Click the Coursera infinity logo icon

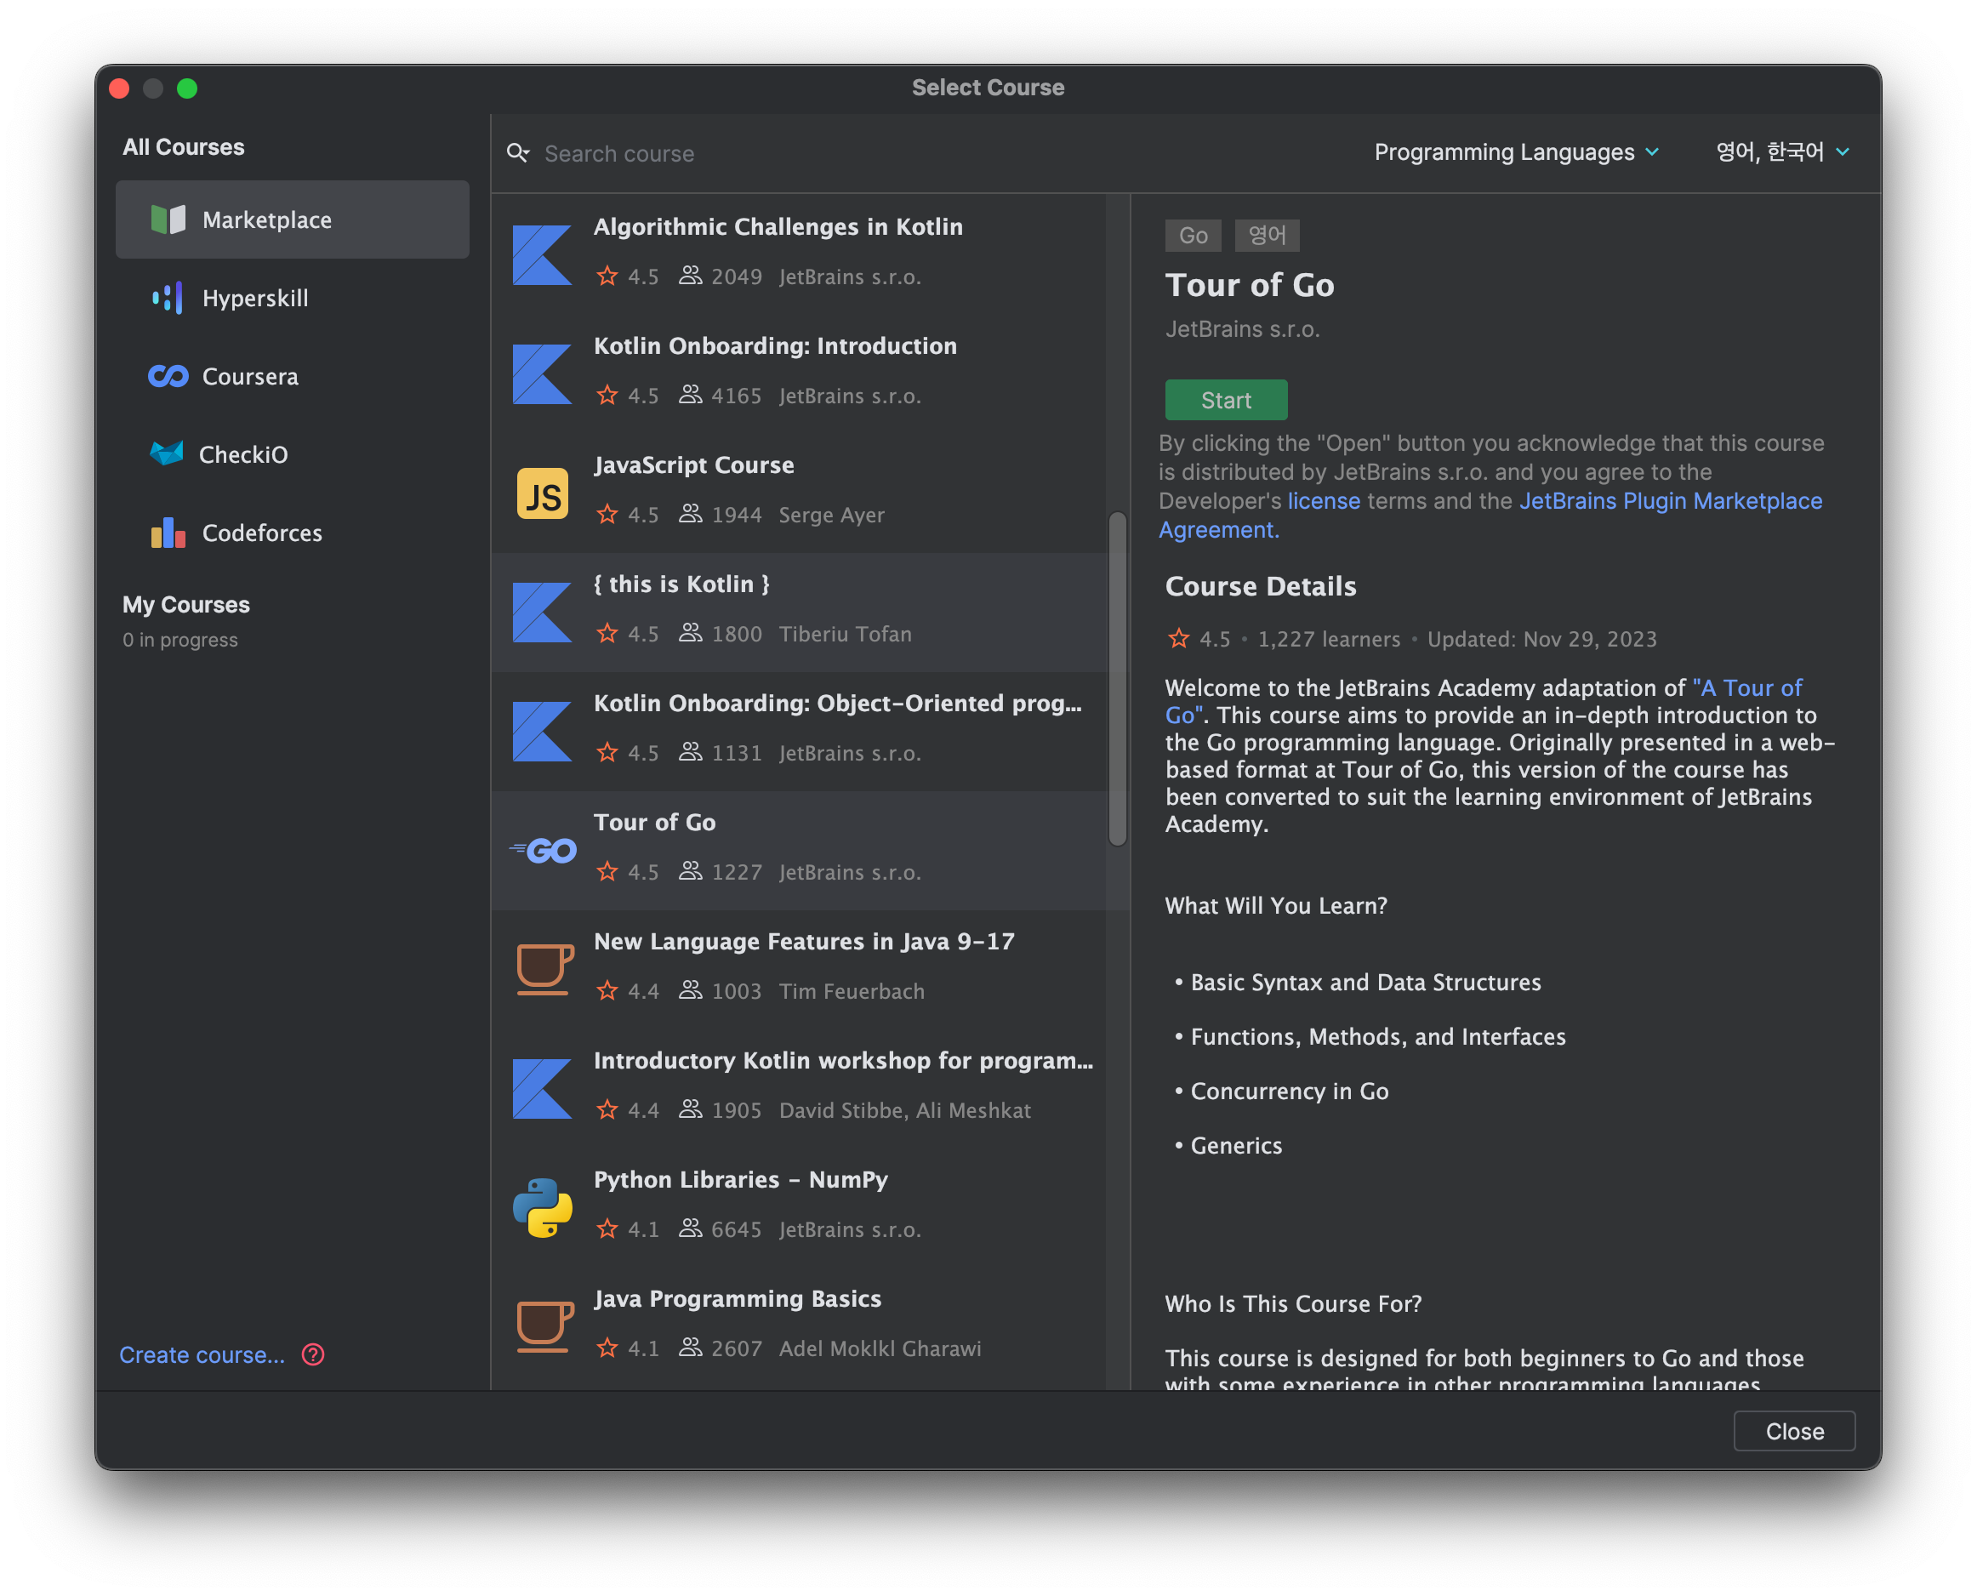pos(168,376)
